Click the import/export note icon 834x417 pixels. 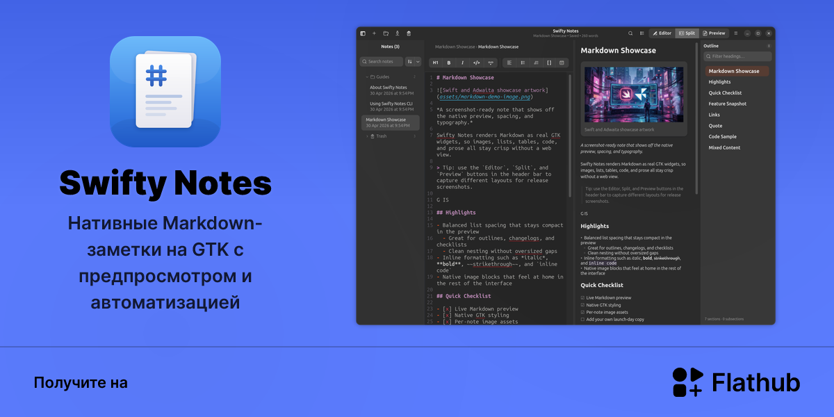click(397, 33)
